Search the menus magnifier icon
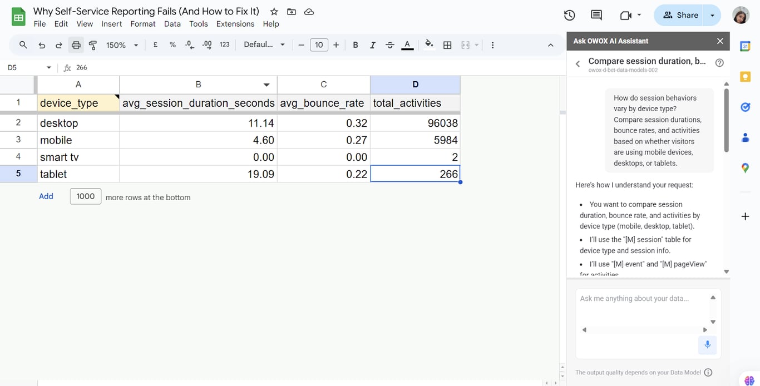This screenshot has height=386, width=760. click(23, 45)
